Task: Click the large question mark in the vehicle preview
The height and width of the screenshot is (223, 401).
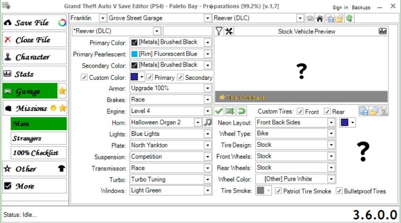Action: tap(301, 71)
